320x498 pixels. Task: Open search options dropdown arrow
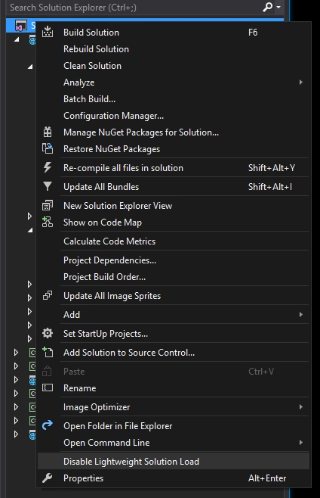pos(278,7)
